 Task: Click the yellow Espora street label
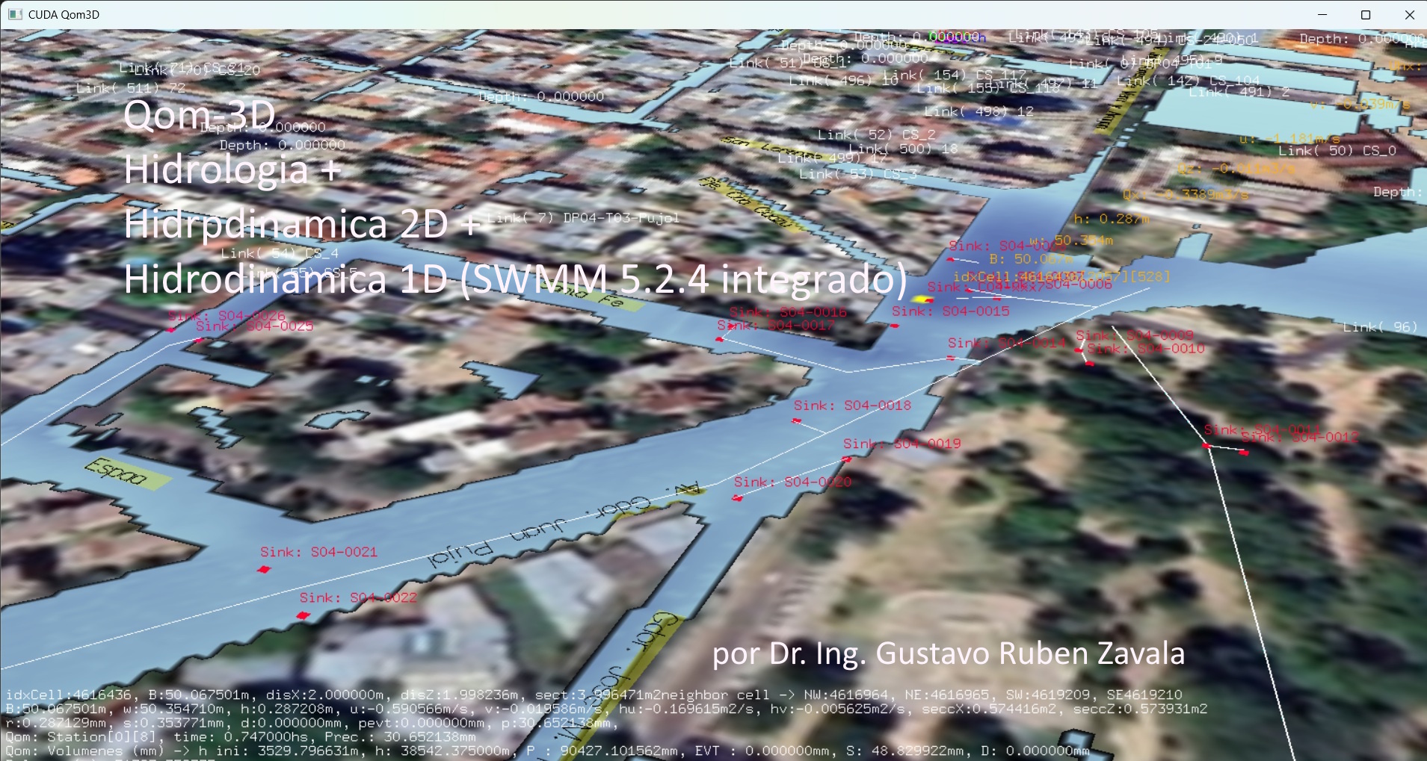(x=117, y=472)
